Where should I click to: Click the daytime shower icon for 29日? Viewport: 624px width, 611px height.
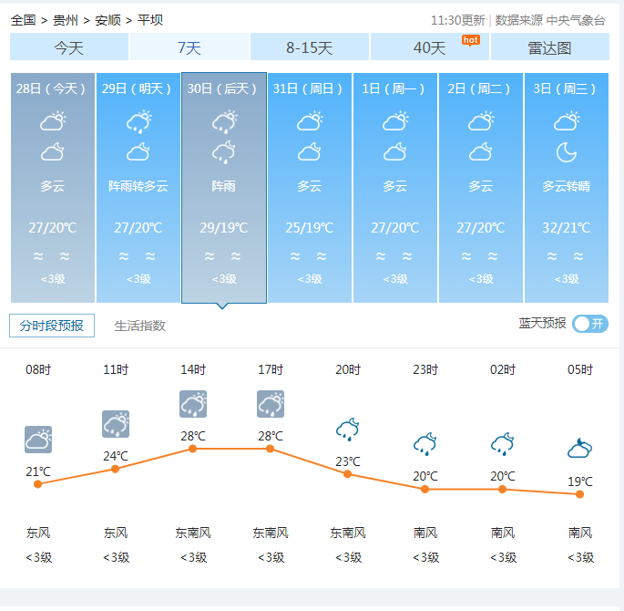(x=138, y=120)
